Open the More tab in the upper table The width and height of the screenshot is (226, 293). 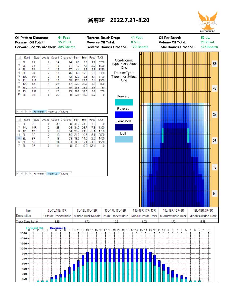65,112
